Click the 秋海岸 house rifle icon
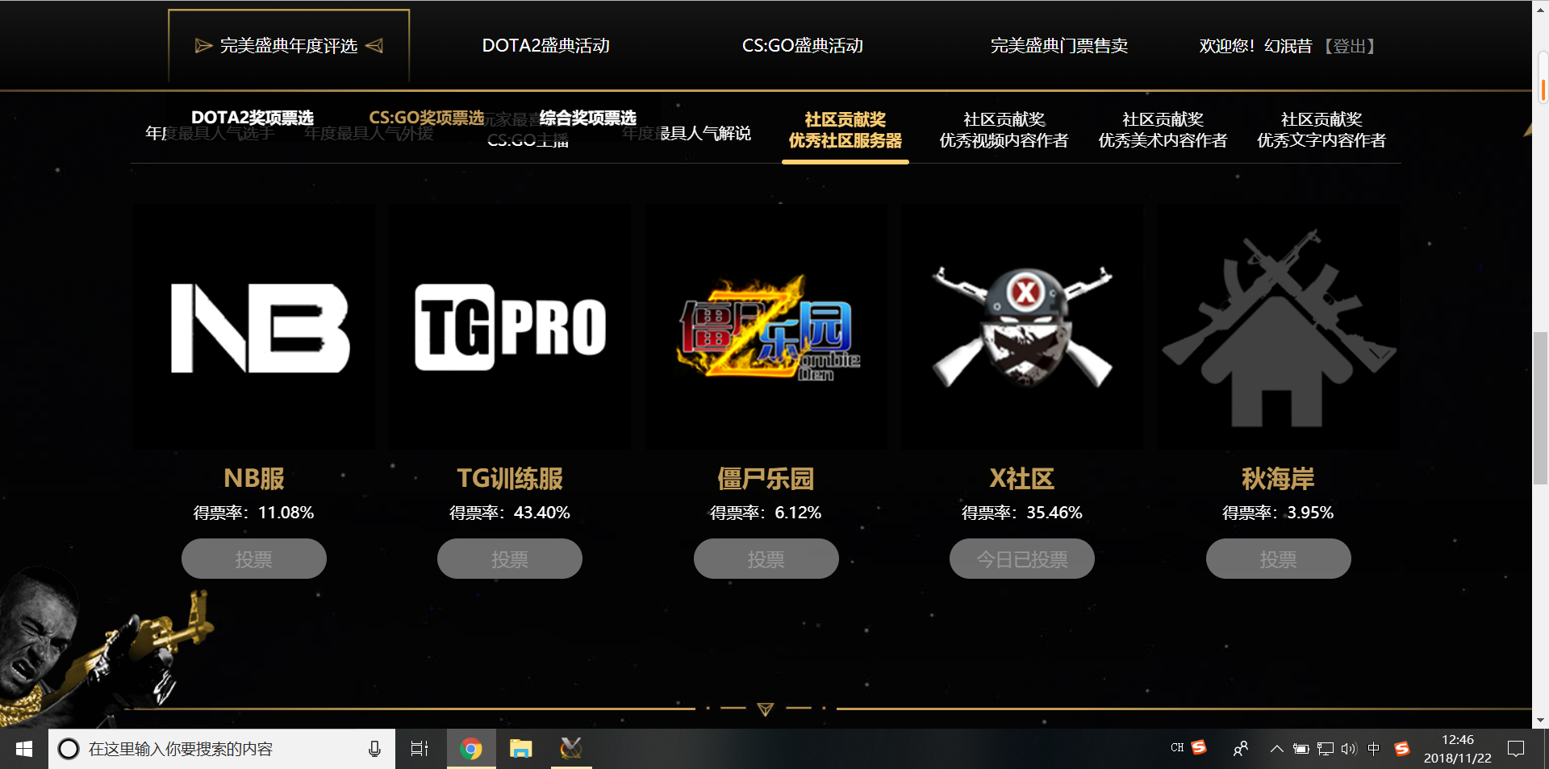Image resolution: width=1549 pixels, height=769 pixels. point(1279,329)
